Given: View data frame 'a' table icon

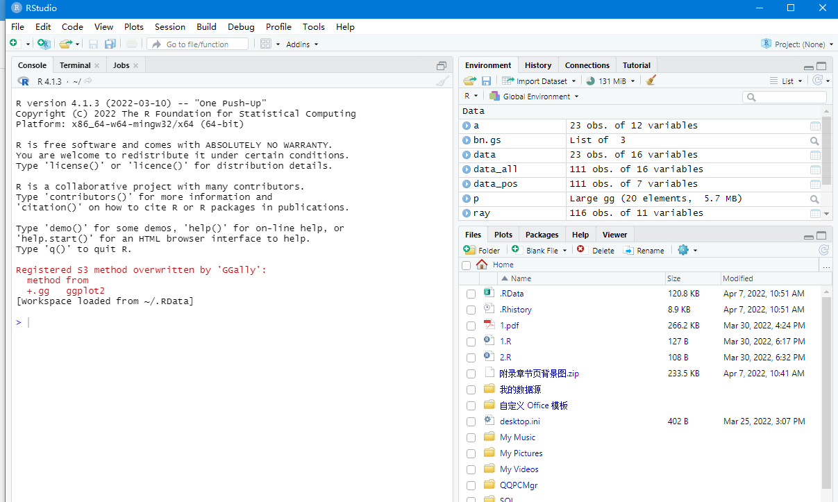Looking at the screenshot, I should coord(815,126).
